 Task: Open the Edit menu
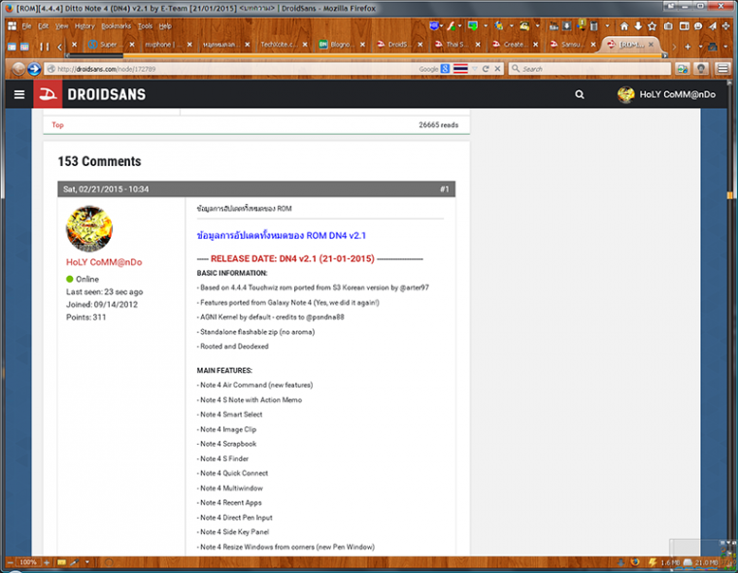[44, 26]
